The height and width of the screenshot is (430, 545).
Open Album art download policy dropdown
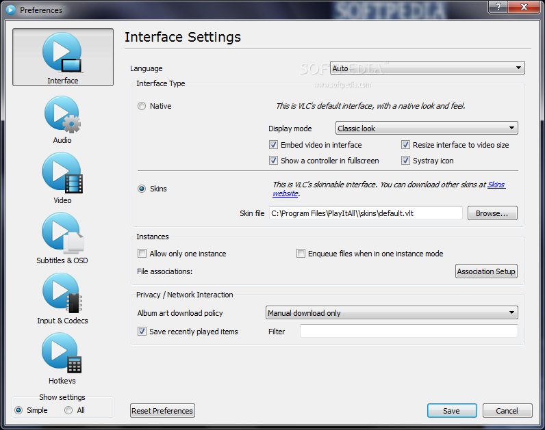pyautogui.click(x=391, y=313)
